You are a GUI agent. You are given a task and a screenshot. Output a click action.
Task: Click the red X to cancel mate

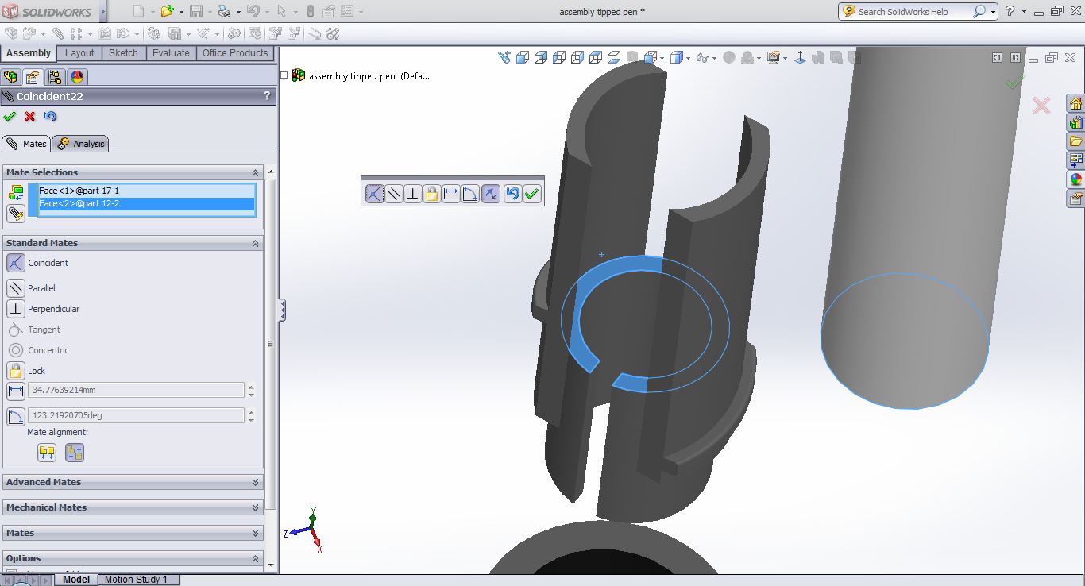pyautogui.click(x=30, y=117)
